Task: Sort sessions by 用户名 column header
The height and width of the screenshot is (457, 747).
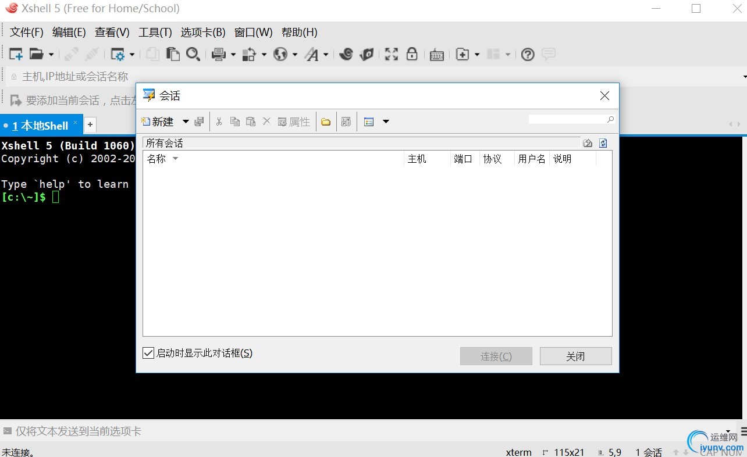Action: coord(532,159)
